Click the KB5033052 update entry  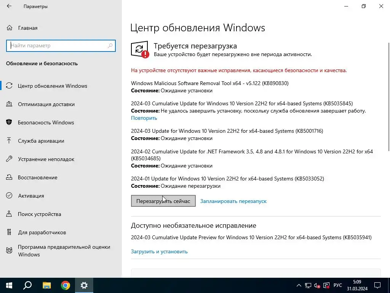(227, 179)
